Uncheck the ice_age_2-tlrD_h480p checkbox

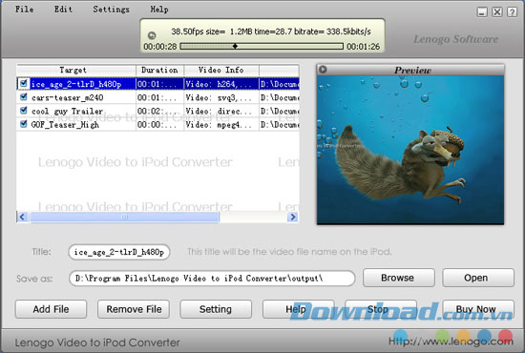tap(24, 83)
